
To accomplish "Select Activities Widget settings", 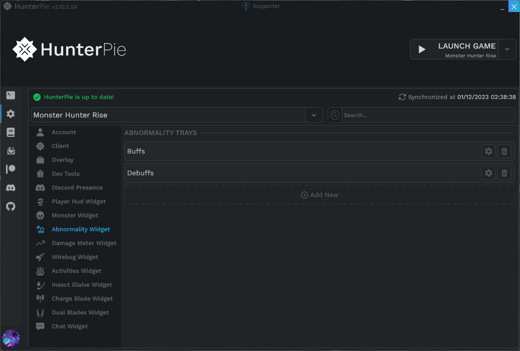I will (x=76, y=271).
